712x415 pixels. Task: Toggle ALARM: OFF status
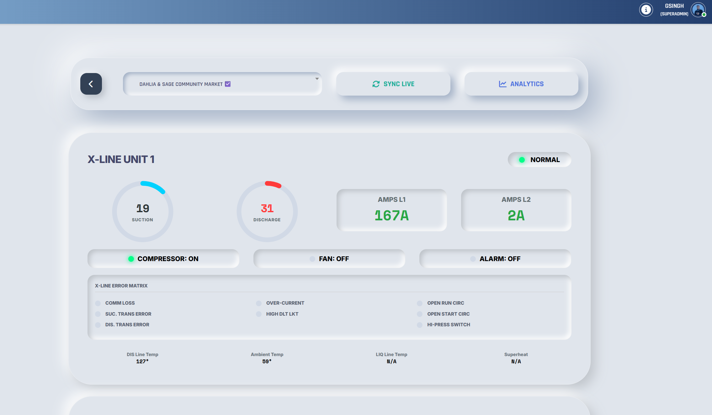coord(495,259)
